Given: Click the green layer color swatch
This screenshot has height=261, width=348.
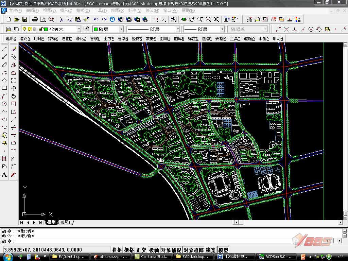Looking at the screenshot, I should pyautogui.click(x=46, y=29).
